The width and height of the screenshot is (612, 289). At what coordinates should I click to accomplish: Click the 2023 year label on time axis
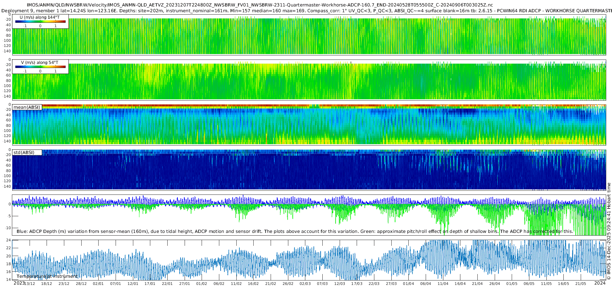click(x=19, y=283)
